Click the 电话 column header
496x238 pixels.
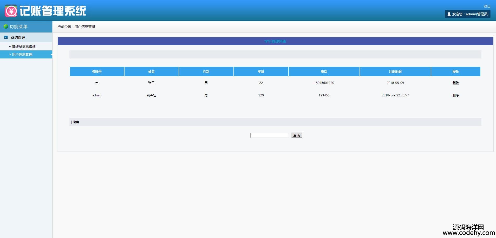(324, 71)
